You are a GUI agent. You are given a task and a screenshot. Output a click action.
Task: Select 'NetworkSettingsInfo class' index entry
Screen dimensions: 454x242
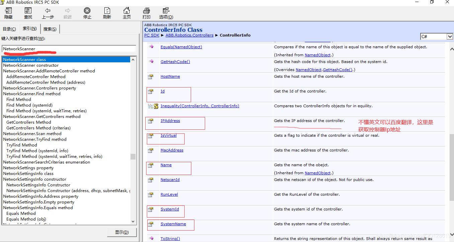[x=28, y=174]
